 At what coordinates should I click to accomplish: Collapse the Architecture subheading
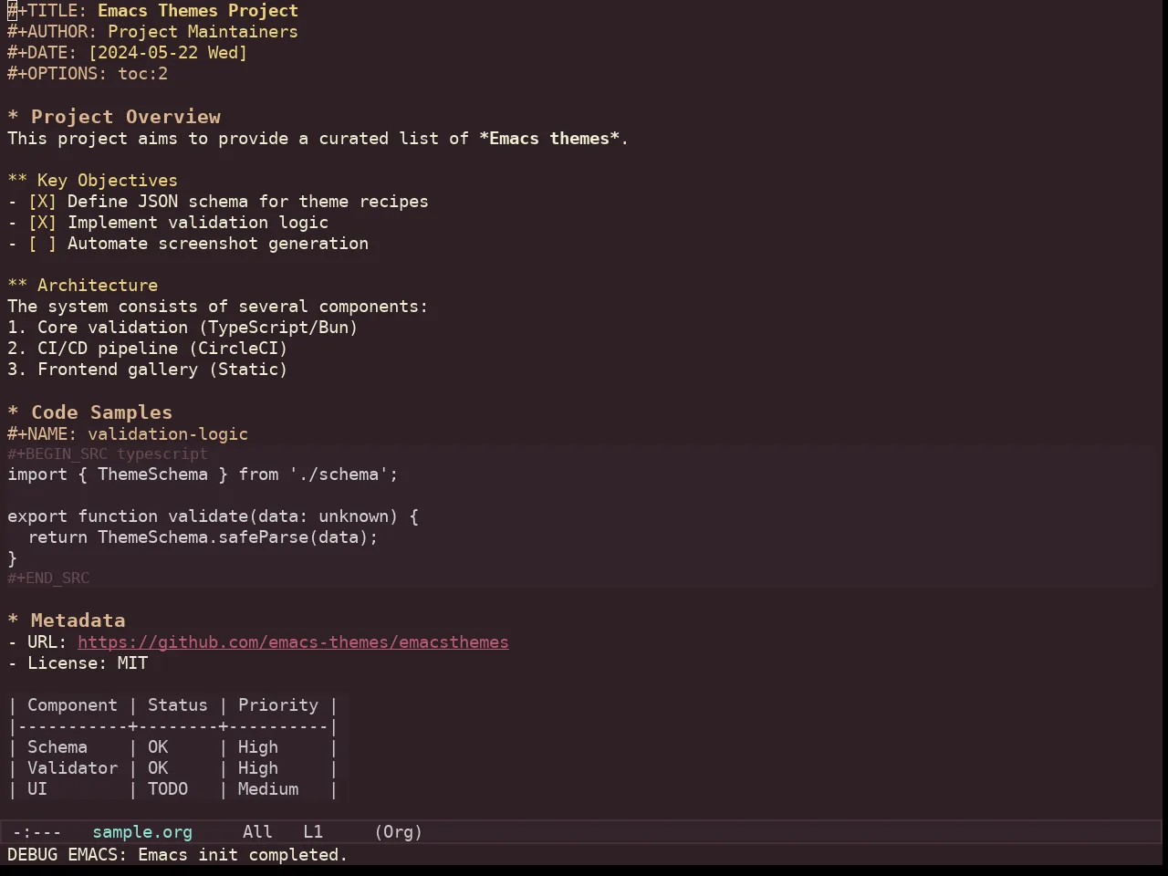click(x=82, y=286)
